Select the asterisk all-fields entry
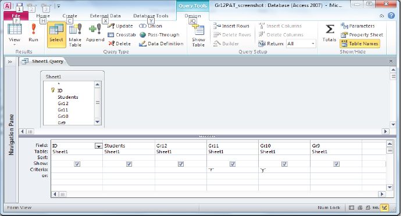403x216 pixels. click(59, 84)
